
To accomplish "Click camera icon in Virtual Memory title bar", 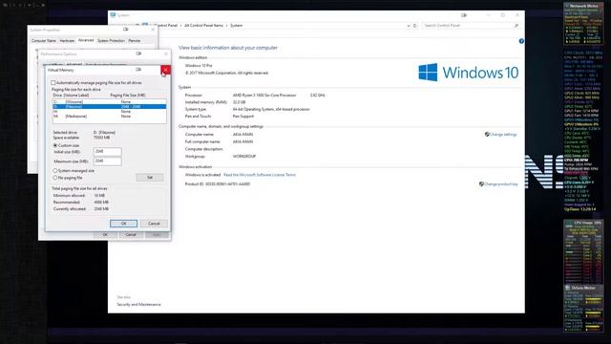I will (x=138, y=70).
